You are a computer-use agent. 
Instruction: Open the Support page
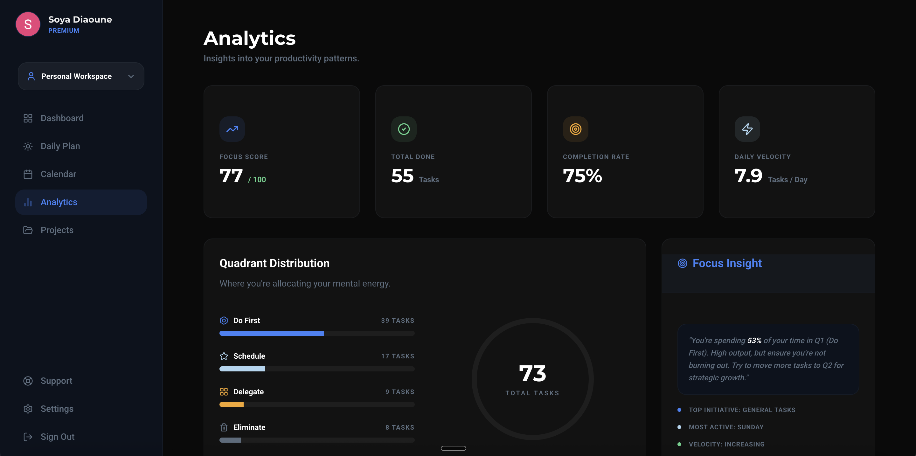click(x=56, y=381)
